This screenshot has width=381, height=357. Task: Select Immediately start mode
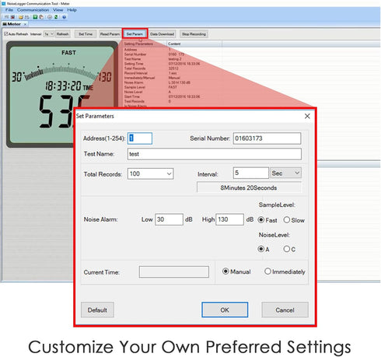(285, 271)
